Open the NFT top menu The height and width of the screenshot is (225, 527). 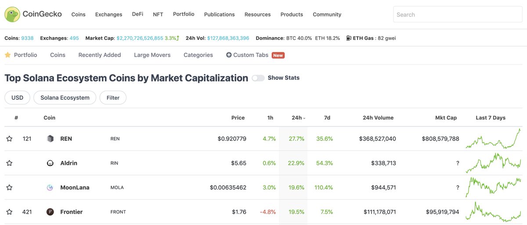click(158, 14)
